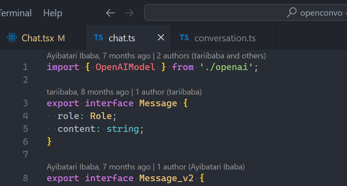
Task: Click the TS icon on conversation.ts tab
Action: pyautogui.click(x=184, y=38)
